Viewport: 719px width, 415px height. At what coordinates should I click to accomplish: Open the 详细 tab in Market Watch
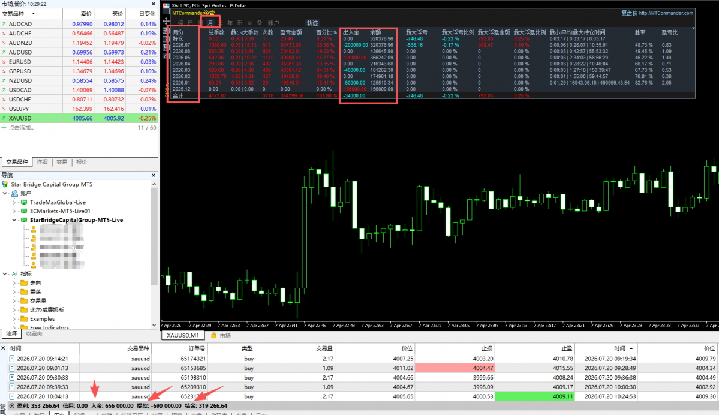42,162
